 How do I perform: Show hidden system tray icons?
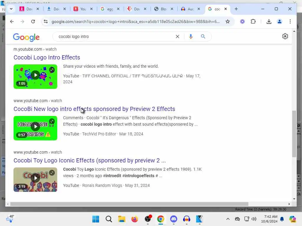click(228, 219)
